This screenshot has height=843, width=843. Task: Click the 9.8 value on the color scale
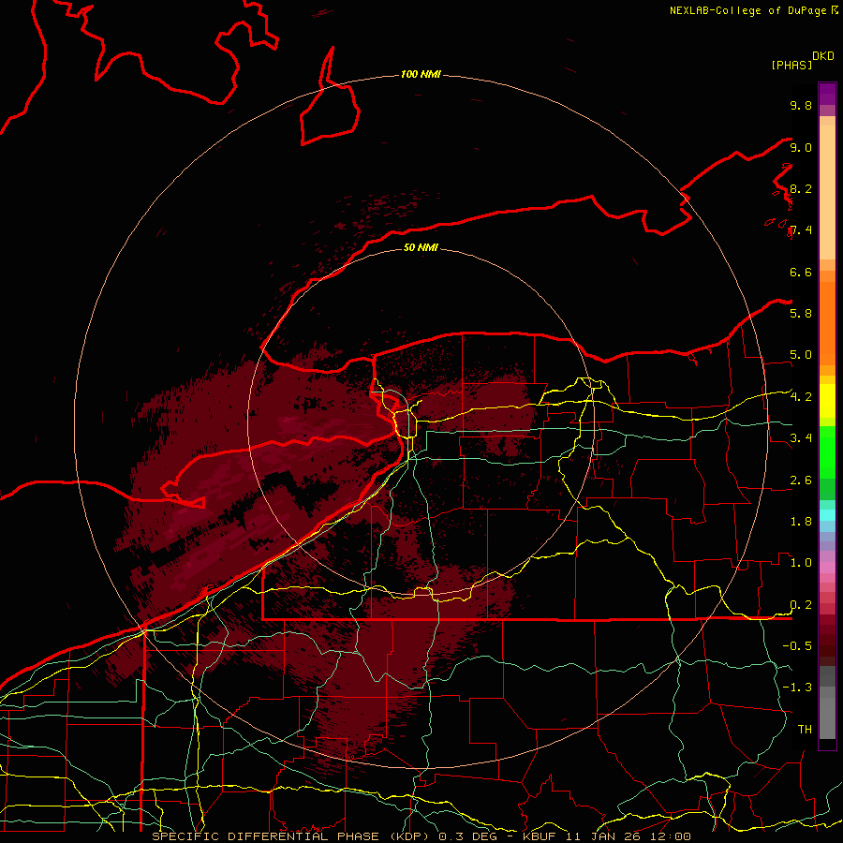click(801, 105)
